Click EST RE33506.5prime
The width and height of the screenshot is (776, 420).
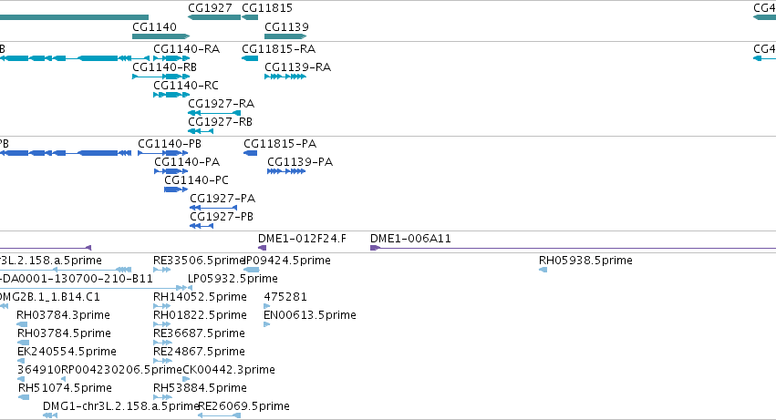tap(199, 261)
